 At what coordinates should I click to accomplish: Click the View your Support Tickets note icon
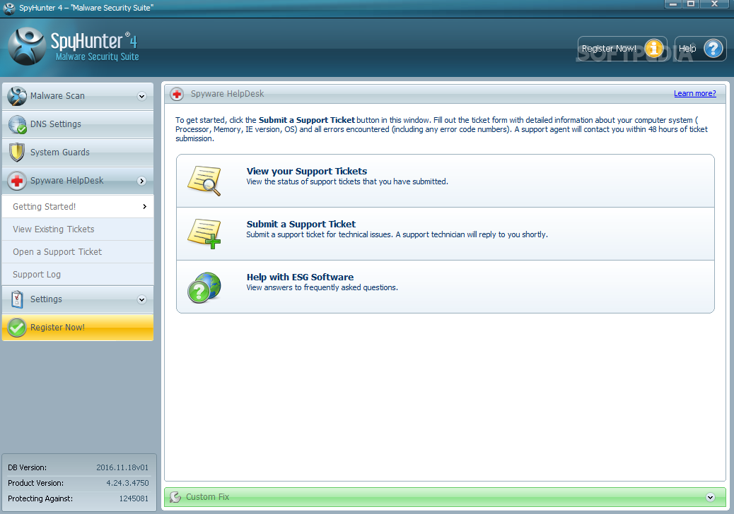pyautogui.click(x=204, y=181)
